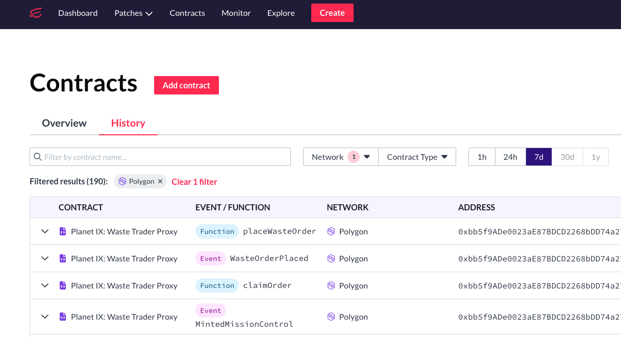Screen dimensions: 621x337
Task: Open the Contract Type dropdown
Action: pos(417,157)
